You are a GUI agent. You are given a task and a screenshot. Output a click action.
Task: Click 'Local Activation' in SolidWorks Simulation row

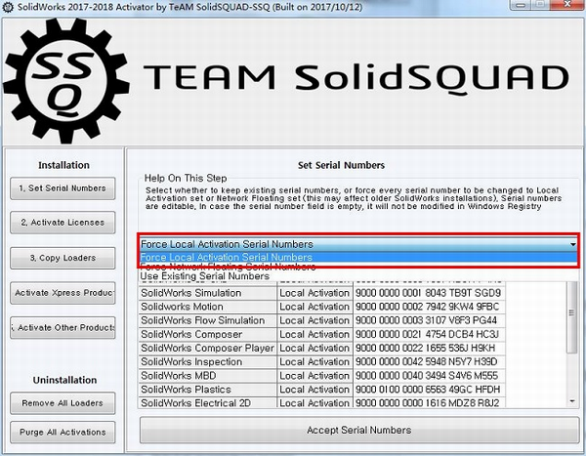tap(315, 293)
